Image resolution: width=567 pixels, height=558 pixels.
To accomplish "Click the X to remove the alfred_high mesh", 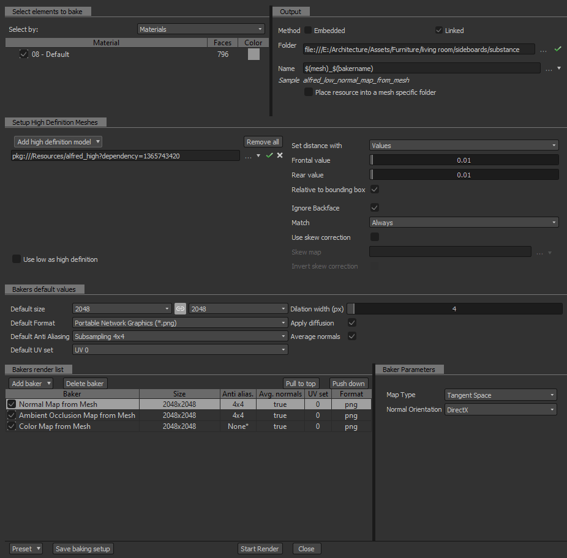I will pyautogui.click(x=280, y=155).
